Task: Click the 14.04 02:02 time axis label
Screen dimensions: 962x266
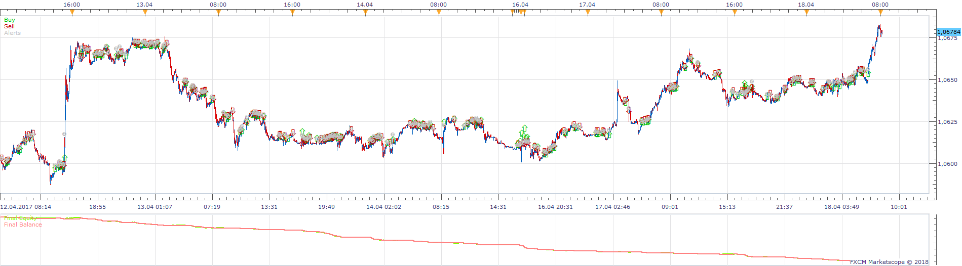Action: tap(383, 207)
